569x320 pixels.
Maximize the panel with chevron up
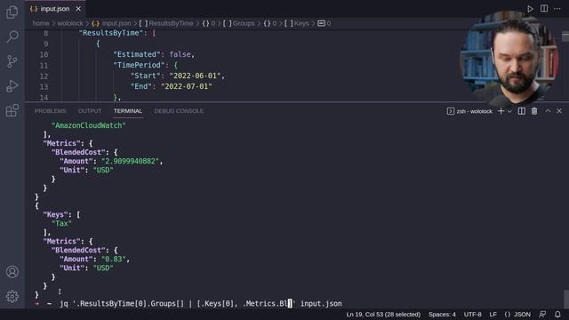coord(548,111)
